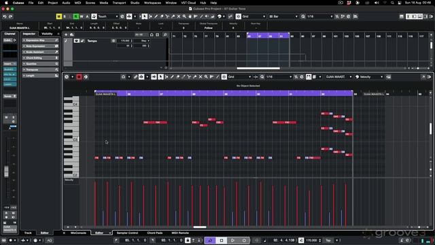
Task: Open the DJAA MAAST part selection dropdown
Action: pos(338,77)
